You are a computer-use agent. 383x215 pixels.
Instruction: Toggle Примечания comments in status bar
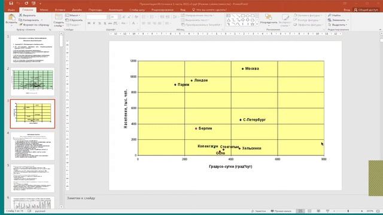point(281,211)
